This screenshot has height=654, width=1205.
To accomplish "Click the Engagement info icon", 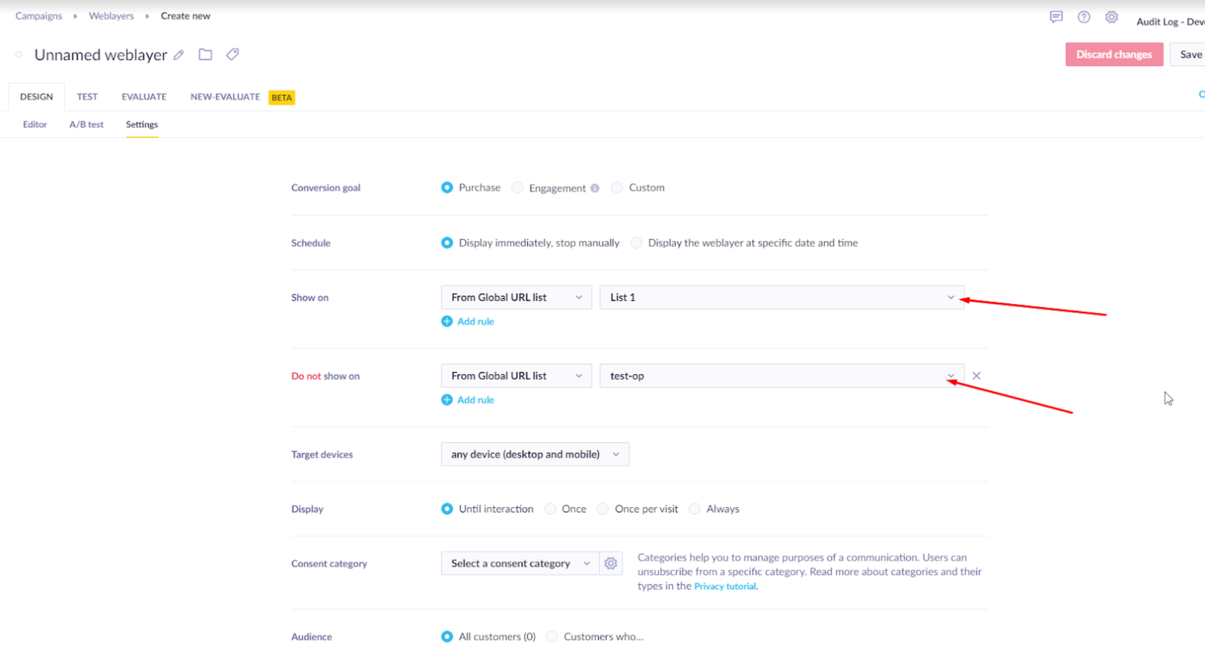I will point(595,188).
